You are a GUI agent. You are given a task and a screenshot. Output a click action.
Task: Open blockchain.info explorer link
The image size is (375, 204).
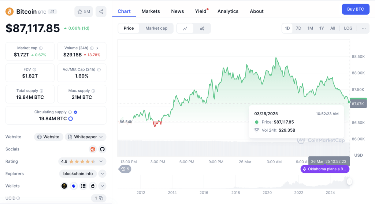coord(78,174)
